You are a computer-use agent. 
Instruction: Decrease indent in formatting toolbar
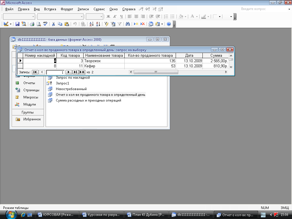[151, 17]
